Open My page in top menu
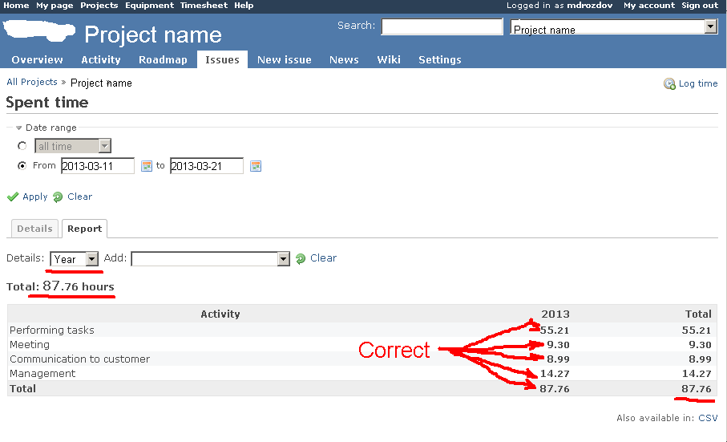Image resolution: width=727 pixels, height=442 pixels. [x=55, y=6]
